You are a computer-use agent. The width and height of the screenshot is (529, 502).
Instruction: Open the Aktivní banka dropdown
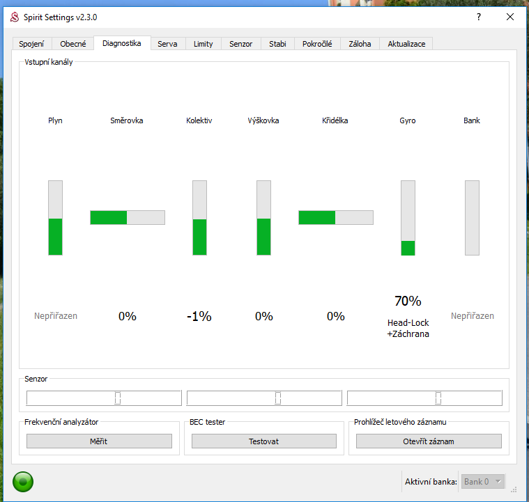483,482
